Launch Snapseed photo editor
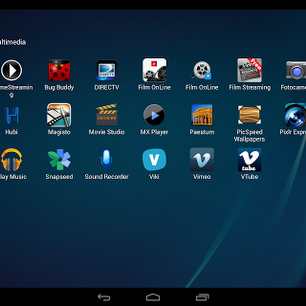 coord(59,160)
